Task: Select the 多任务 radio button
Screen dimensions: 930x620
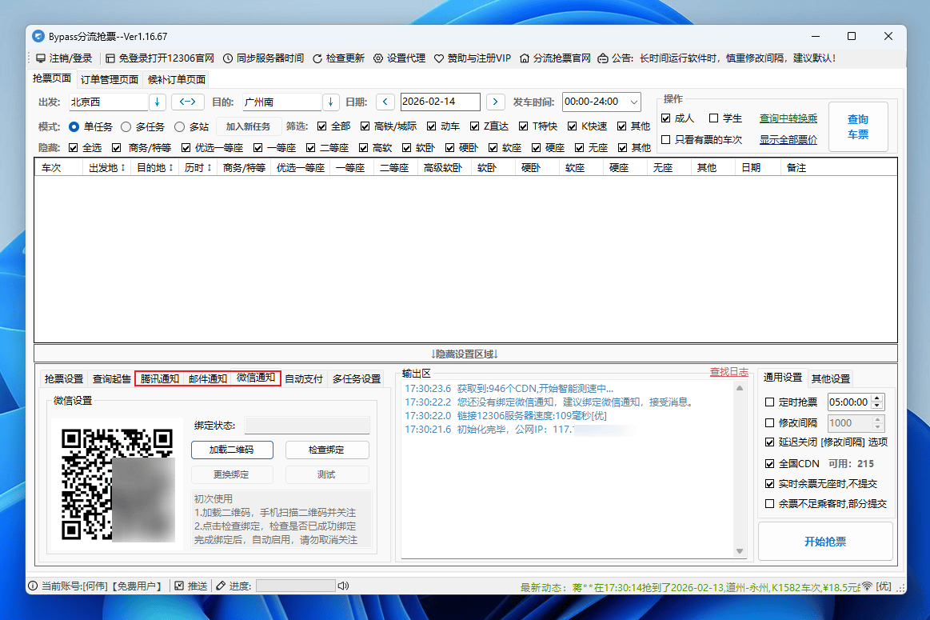Action: (x=127, y=126)
